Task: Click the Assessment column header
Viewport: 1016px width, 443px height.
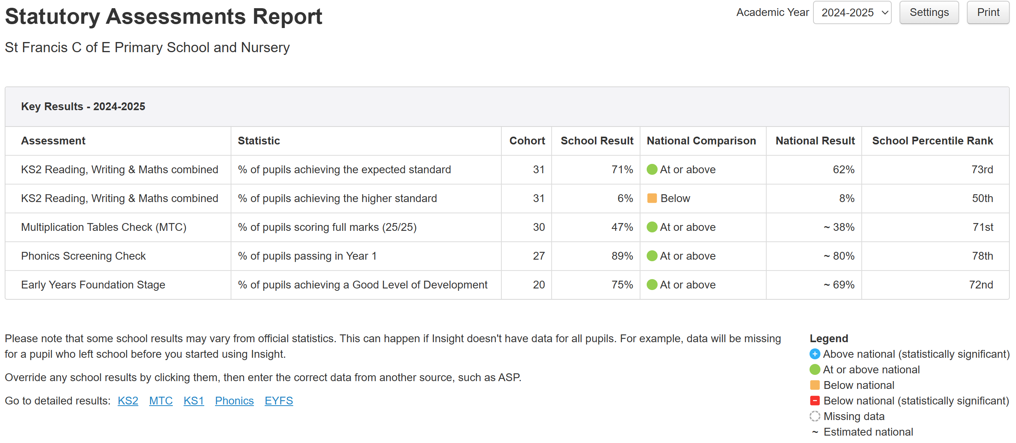Action: coord(53,141)
